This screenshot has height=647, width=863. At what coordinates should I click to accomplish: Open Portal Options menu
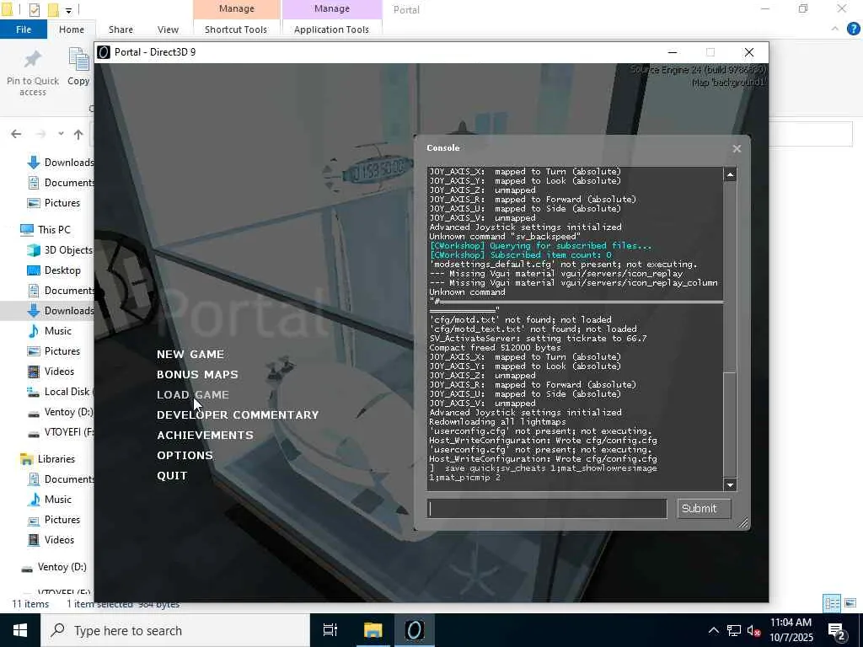tap(185, 456)
